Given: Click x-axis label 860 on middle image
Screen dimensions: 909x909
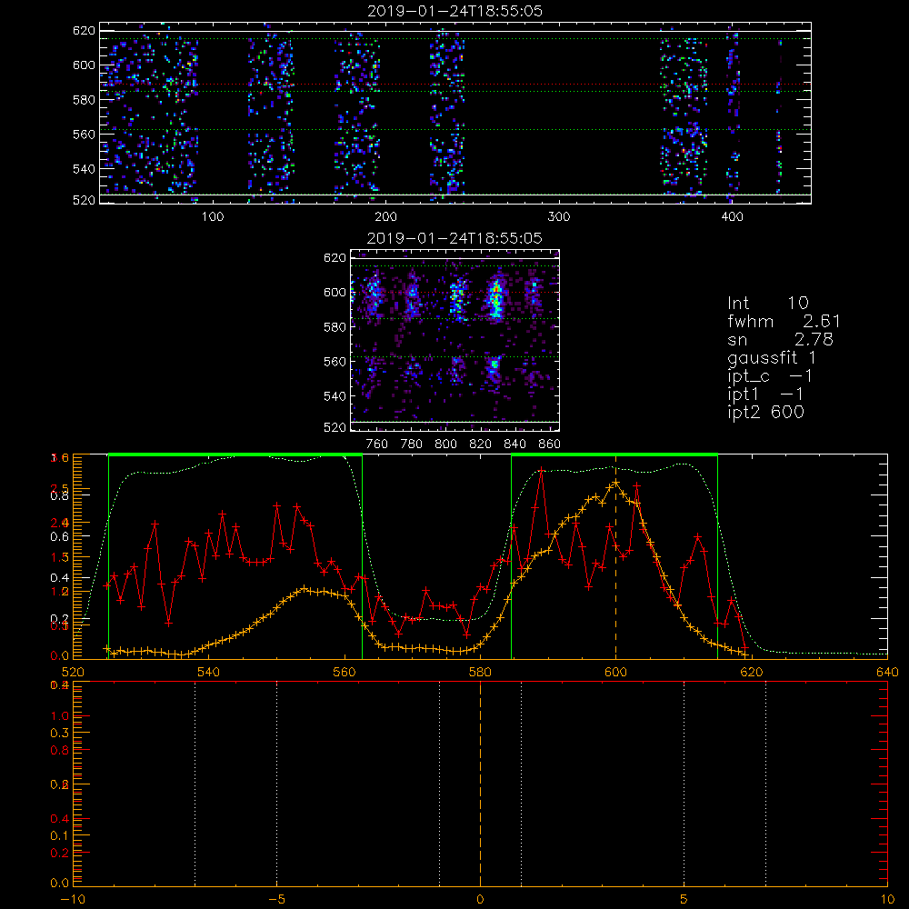Looking at the screenshot, I should click(549, 445).
